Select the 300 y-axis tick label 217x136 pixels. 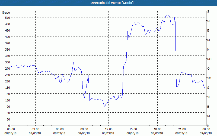point(8,62)
